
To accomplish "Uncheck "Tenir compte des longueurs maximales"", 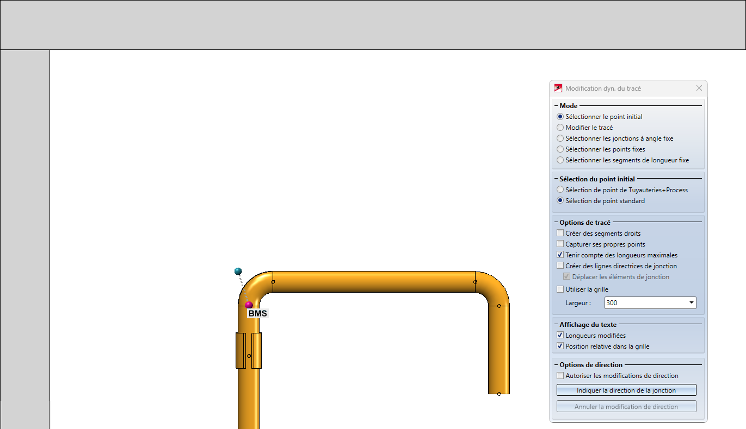I will coord(560,255).
